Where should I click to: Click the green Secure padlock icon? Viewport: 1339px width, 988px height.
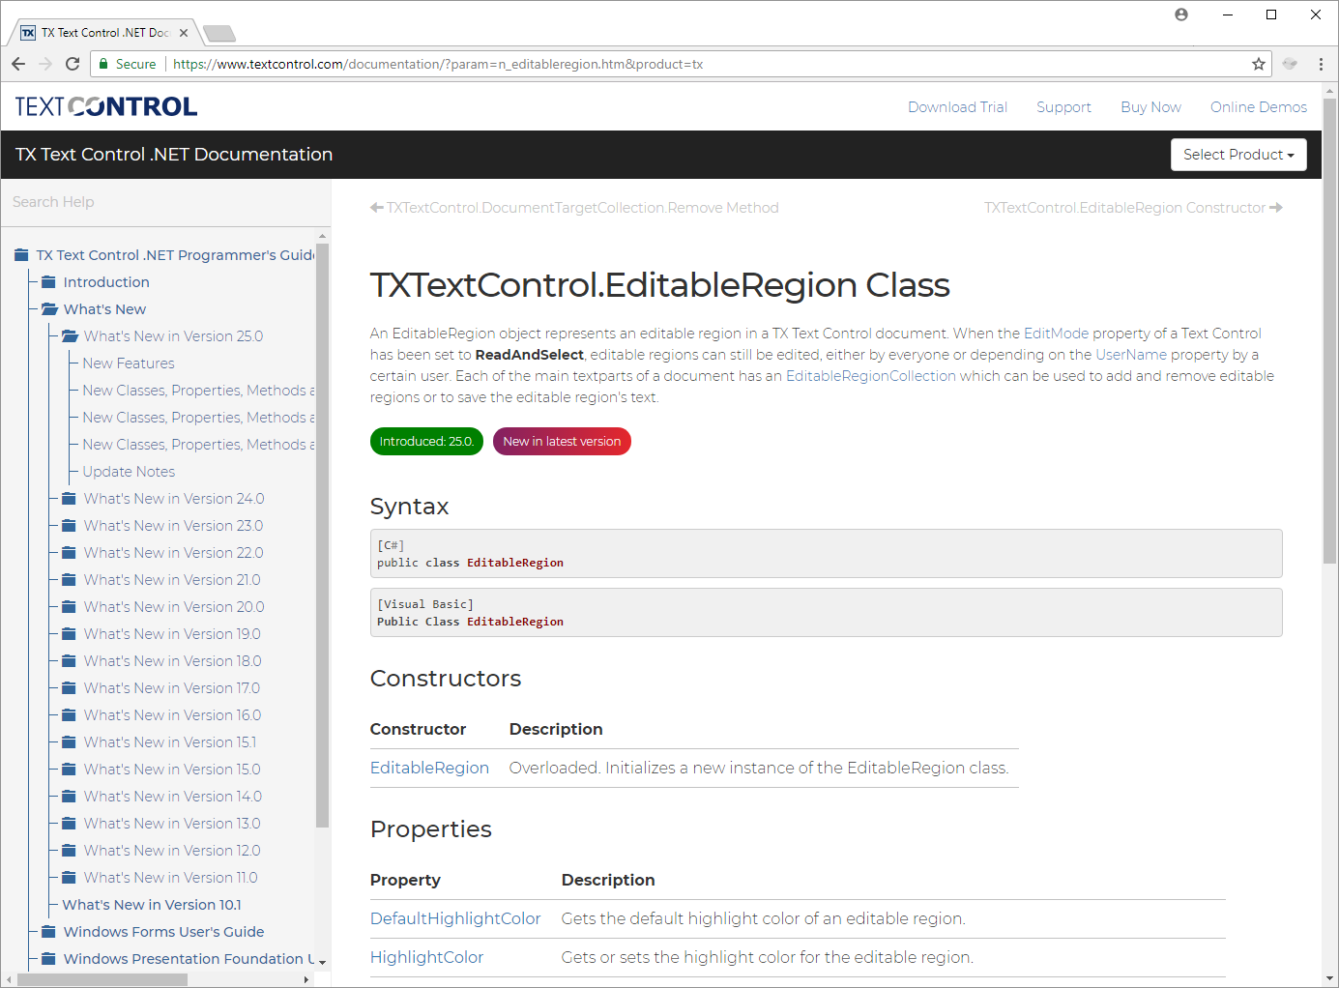point(103,64)
